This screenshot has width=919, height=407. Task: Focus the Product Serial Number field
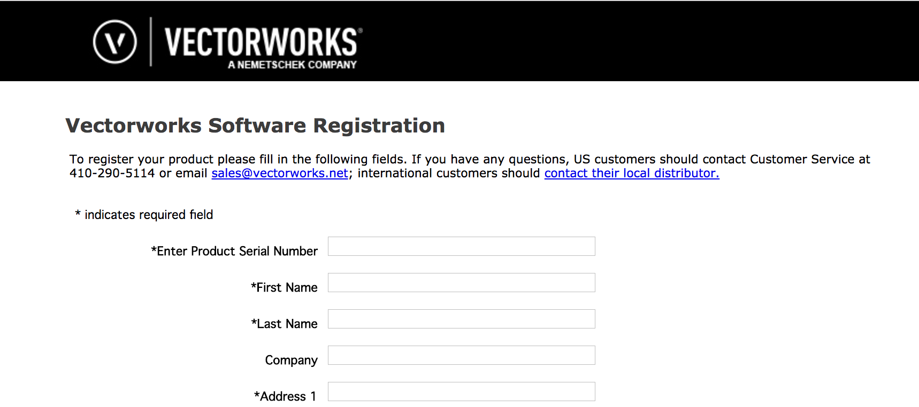(461, 246)
